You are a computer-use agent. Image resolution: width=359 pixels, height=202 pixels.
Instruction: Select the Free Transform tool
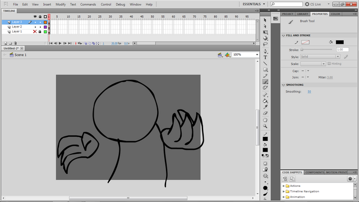click(265, 32)
